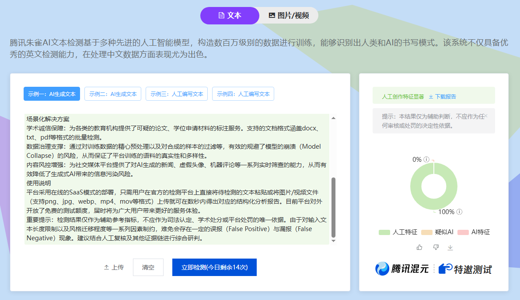
Task: Toggle the 人工特征 legend swatch
Action: point(384,232)
